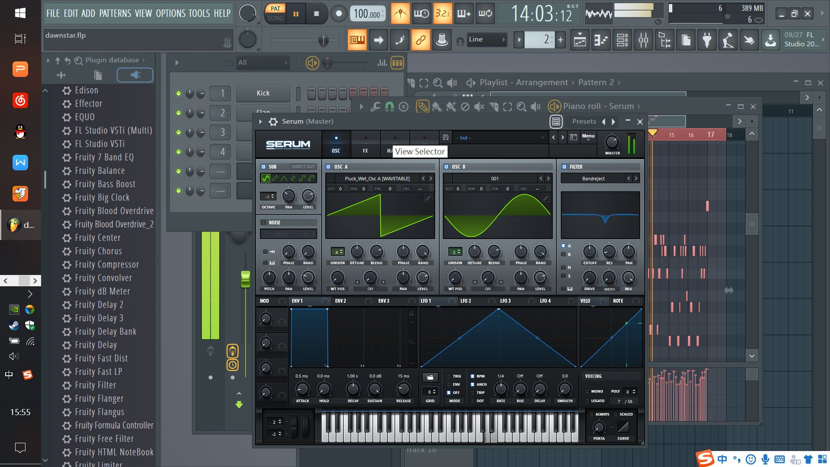Switch to Serum FX tab
This screenshot has width=830, height=467.
tap(365, 145)
